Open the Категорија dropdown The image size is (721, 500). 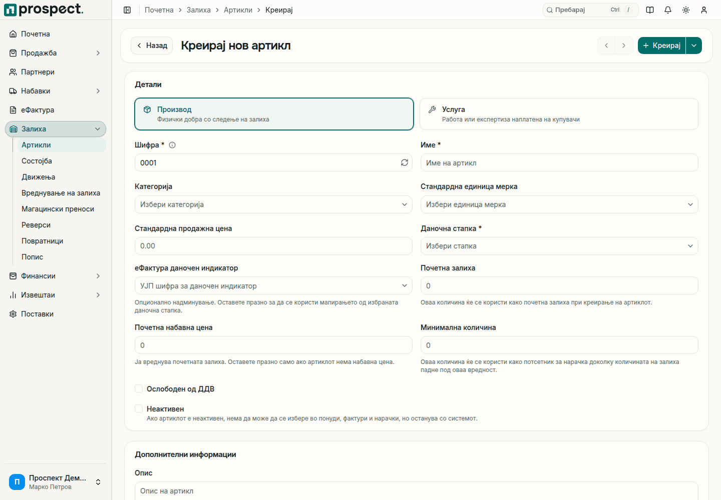[273, 204]
